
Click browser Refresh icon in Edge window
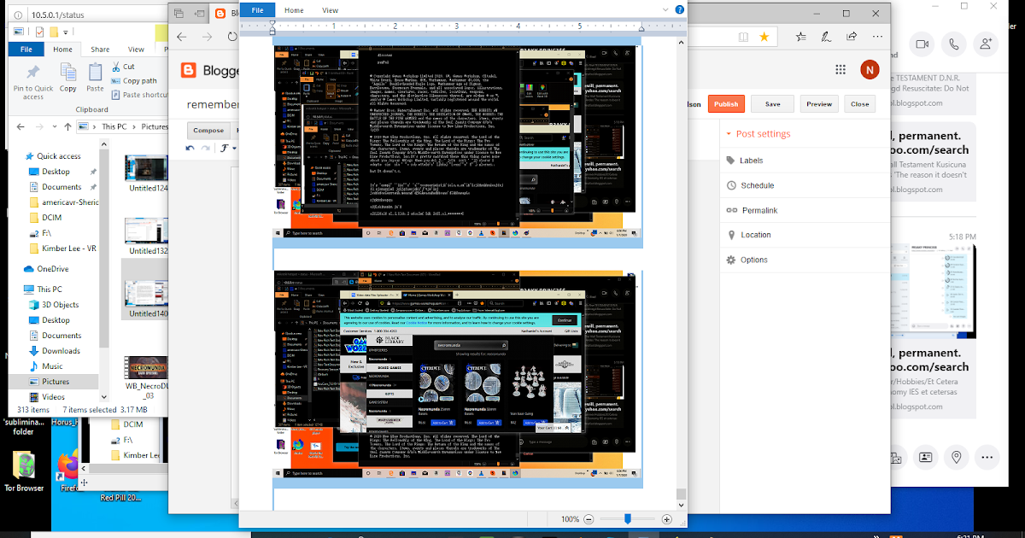tap(233, 38)
